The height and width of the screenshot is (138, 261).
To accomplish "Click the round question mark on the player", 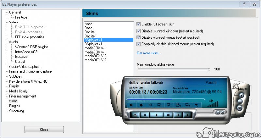I will [x=241, y=95].
